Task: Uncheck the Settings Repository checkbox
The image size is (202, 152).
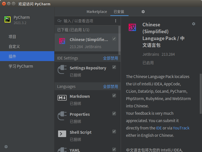Action: 114,67
